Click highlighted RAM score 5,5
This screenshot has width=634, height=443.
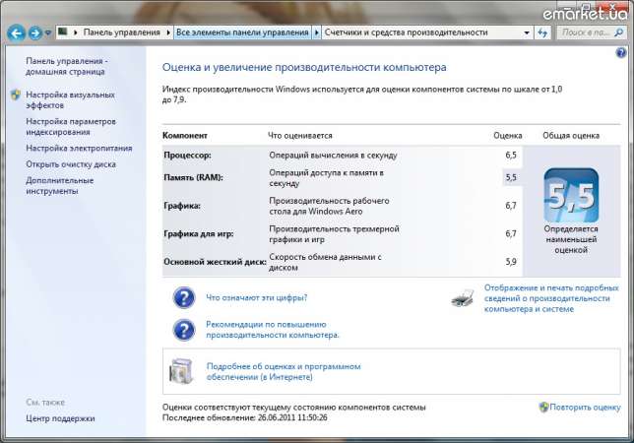[511, 177]
